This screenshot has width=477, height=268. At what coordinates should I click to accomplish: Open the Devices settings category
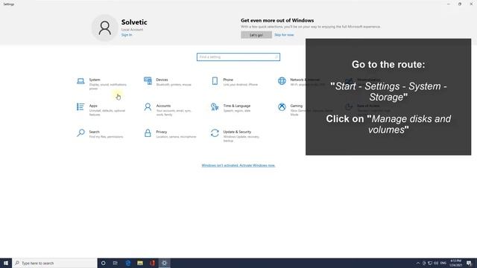click(x=168, y=82)
